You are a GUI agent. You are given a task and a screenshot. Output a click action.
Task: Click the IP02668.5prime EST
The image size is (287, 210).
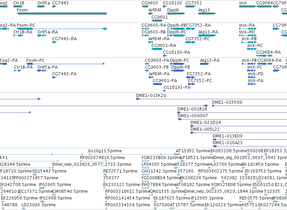(42, 202)
